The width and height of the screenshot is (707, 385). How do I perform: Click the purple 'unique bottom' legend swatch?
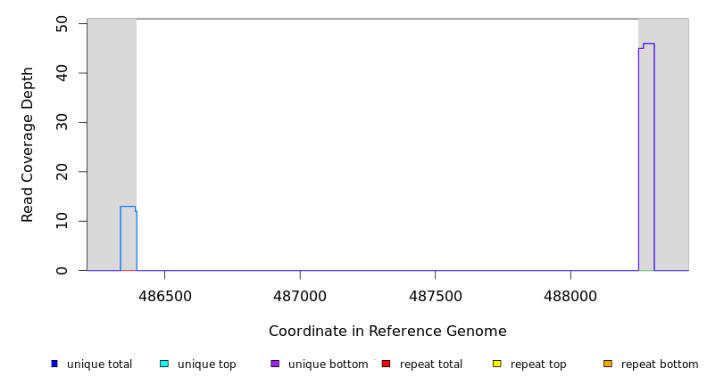pos(275,364)
